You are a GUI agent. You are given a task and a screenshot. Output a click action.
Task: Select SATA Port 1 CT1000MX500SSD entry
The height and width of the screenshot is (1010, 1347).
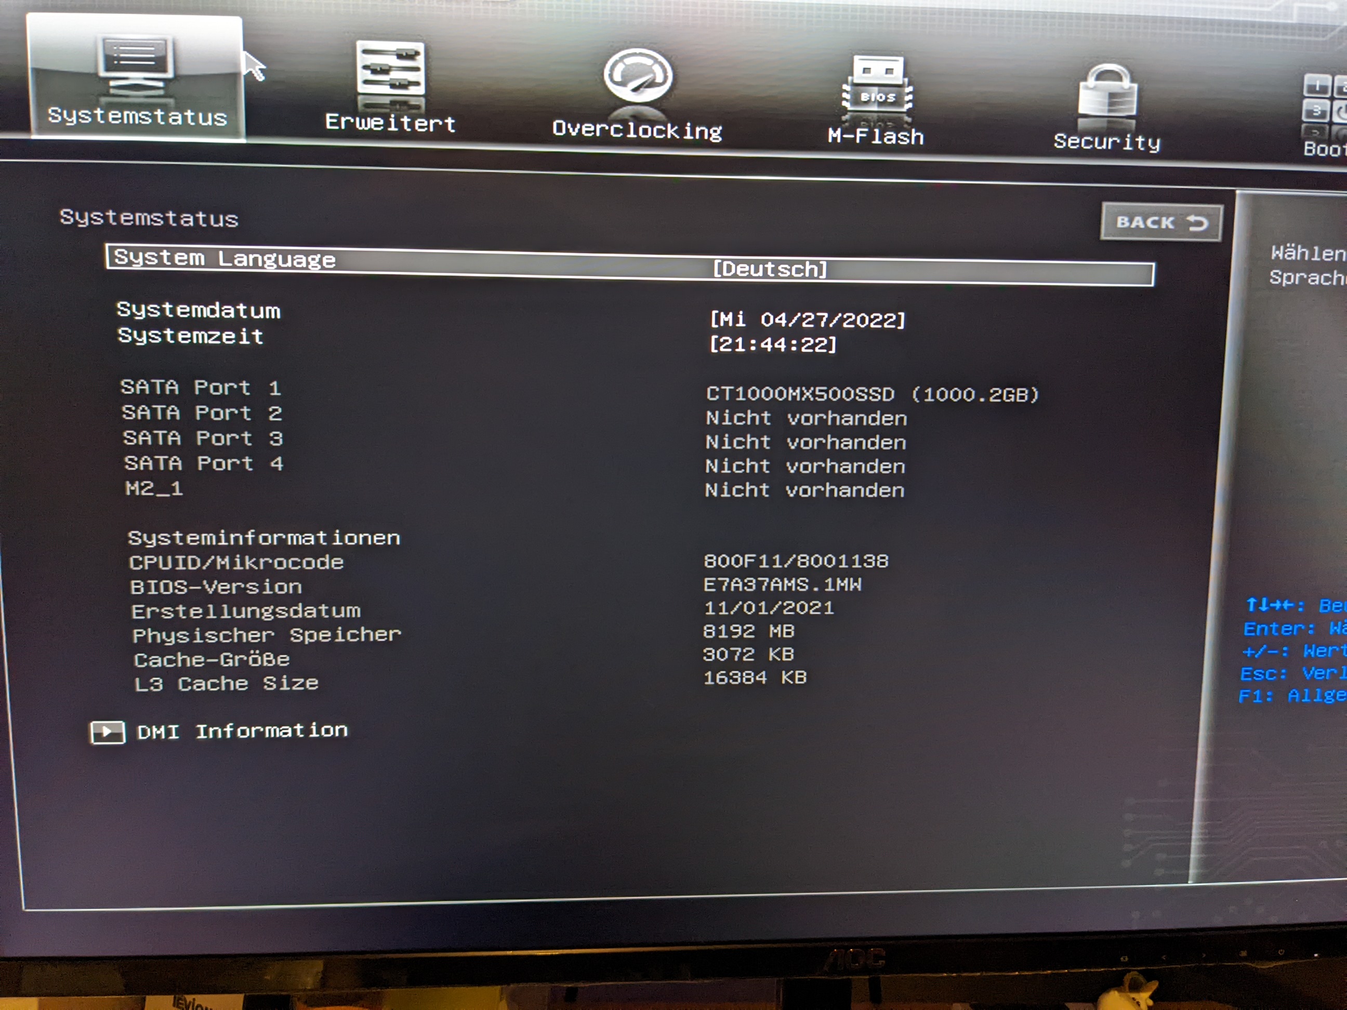pos(871,394)
